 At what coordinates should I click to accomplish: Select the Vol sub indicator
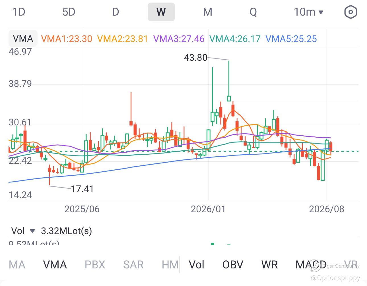coord(197,265)
